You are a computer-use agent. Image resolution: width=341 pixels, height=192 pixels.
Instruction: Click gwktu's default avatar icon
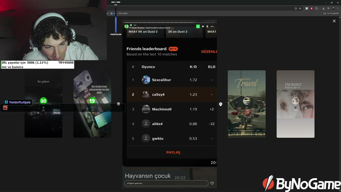pos(146,138)
